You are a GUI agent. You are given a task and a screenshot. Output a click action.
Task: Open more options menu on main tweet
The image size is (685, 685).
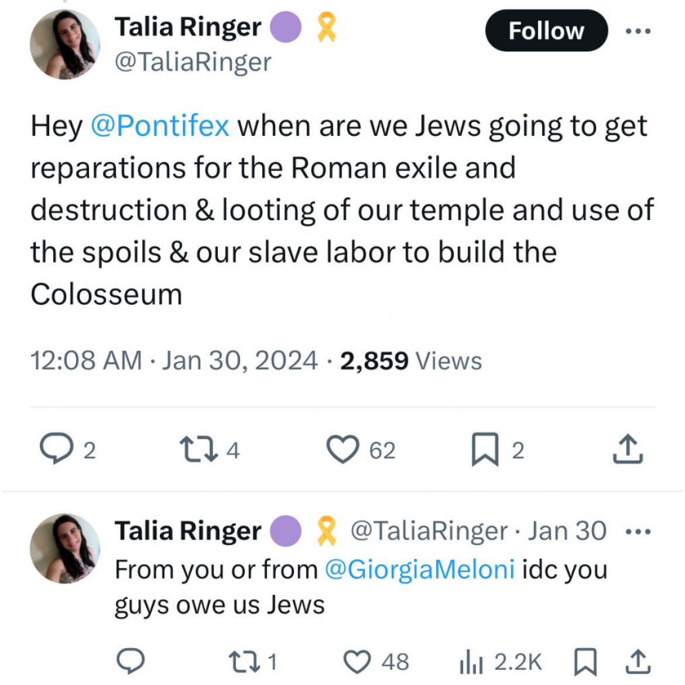point(638,31)
